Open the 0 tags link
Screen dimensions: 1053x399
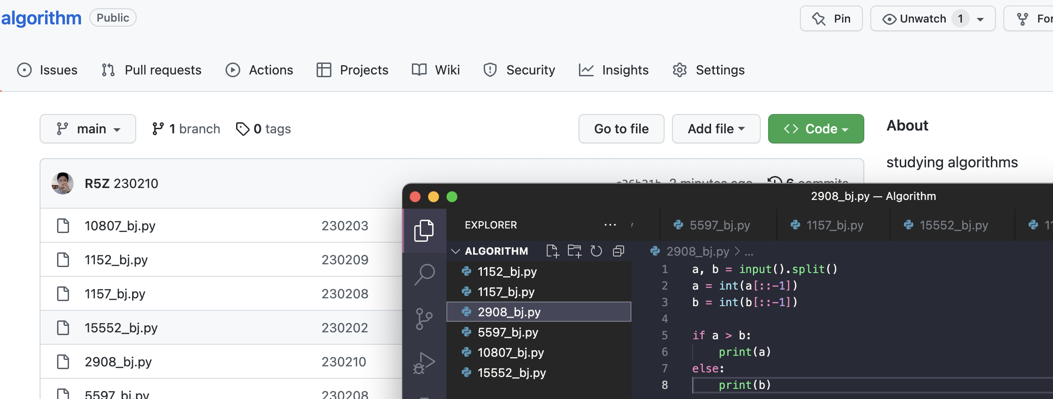coord(264,129)
